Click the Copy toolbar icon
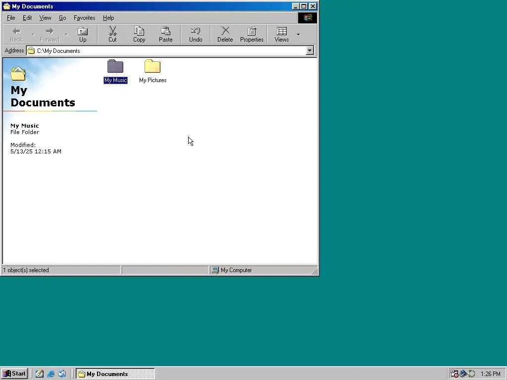Viewport: 507px width, 380px height. pos(139,34)
